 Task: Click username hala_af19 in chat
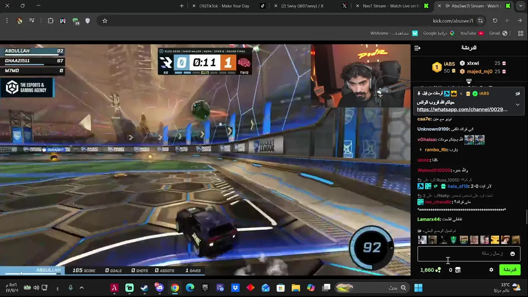pyautogui.click(x=458, y=186)
